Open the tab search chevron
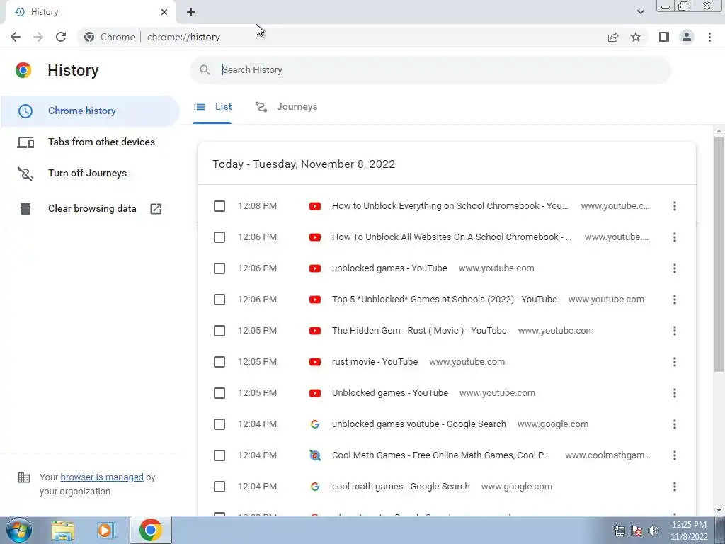The width and height of the screenshot is (725, 544). click(640, 12)
